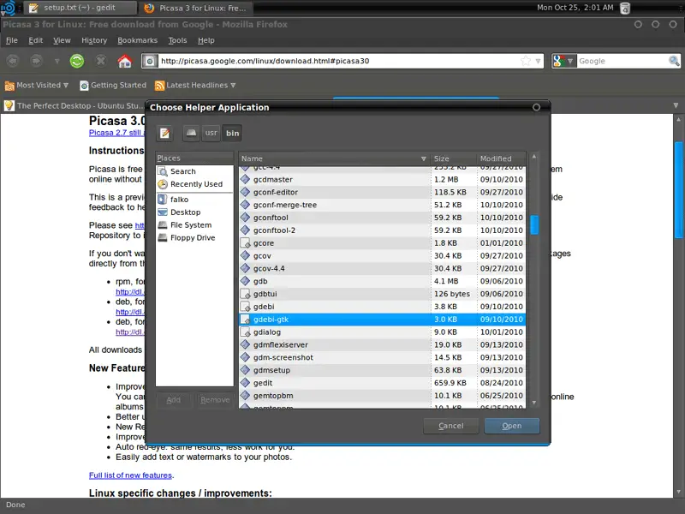Click the trash icon in the top panel
This screenshot has width=685, height=514.
[x=625, y=8]
